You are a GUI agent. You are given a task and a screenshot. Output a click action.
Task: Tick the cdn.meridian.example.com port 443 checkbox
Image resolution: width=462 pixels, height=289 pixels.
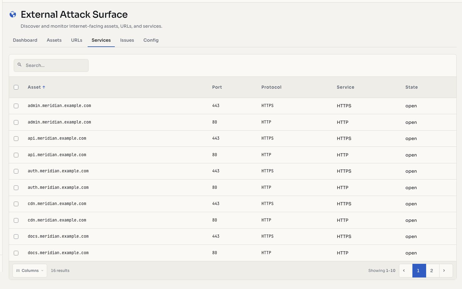[16, 204]
